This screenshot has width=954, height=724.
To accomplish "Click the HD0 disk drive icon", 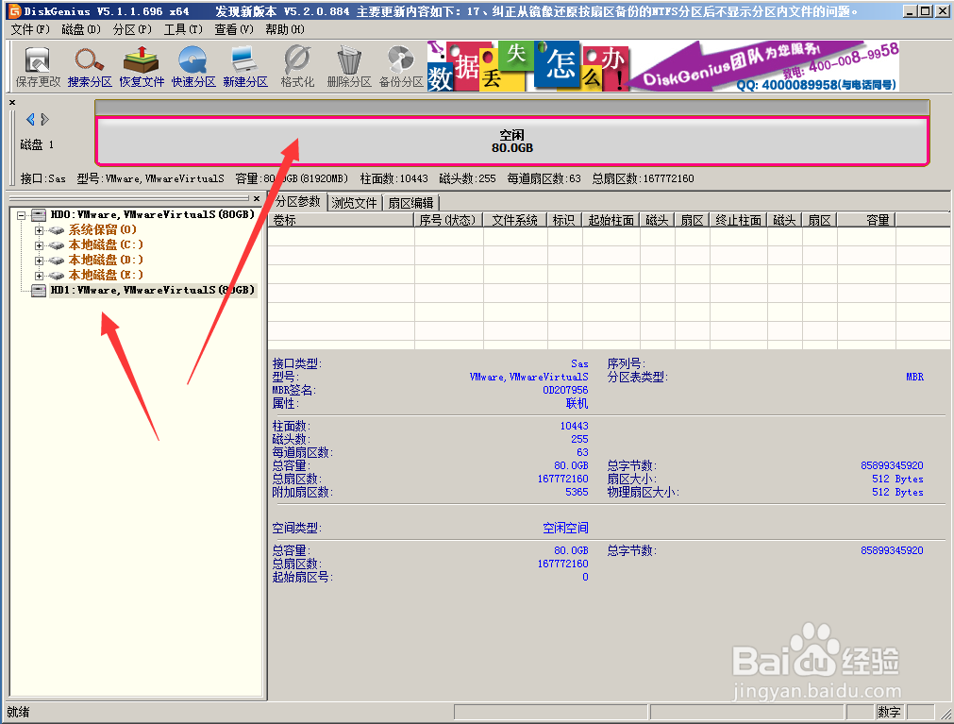I will (x=39, y=215).
